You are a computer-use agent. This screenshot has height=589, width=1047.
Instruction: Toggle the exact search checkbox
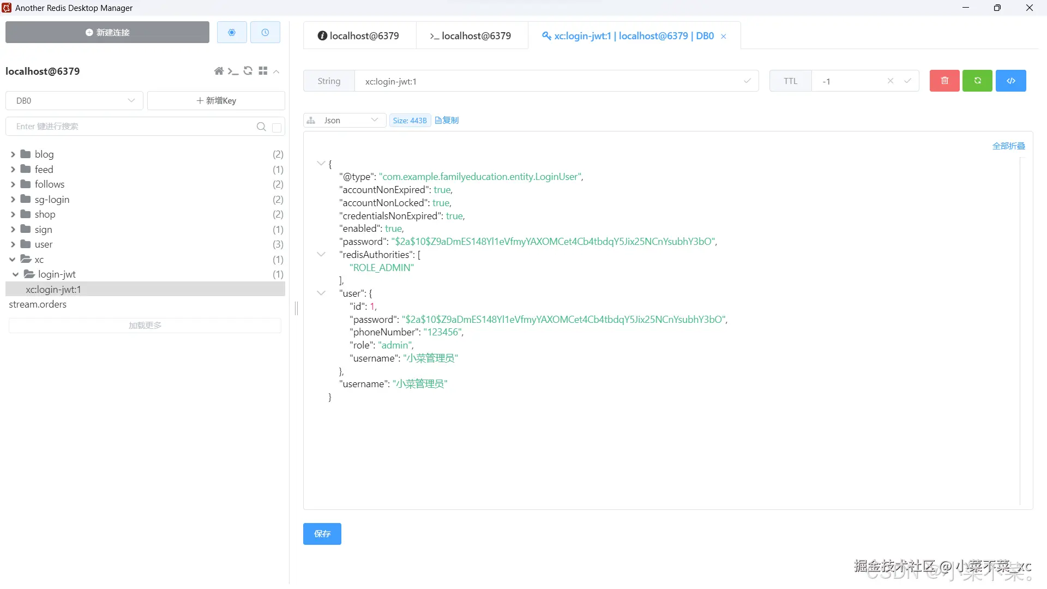pyautogui.click(x=276, y=127)
